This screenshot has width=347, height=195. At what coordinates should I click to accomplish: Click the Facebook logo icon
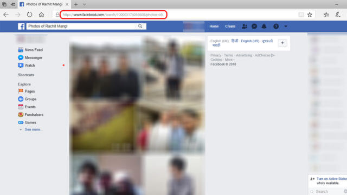click(21, 27)
